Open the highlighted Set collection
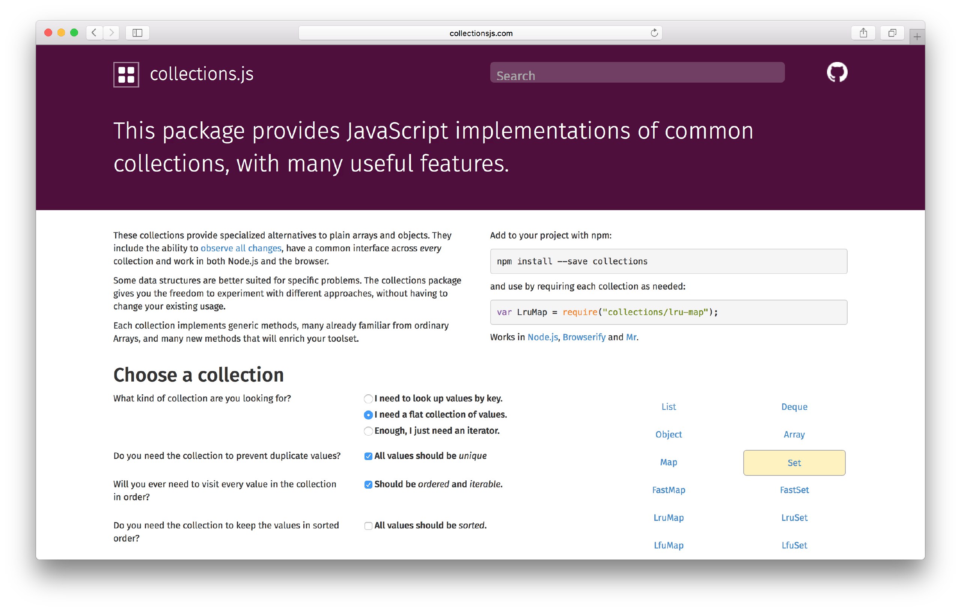The image size is (961, 611). tap(794, 462)
